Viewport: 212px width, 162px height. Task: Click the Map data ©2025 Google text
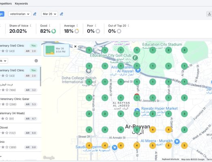click(193, 159)
